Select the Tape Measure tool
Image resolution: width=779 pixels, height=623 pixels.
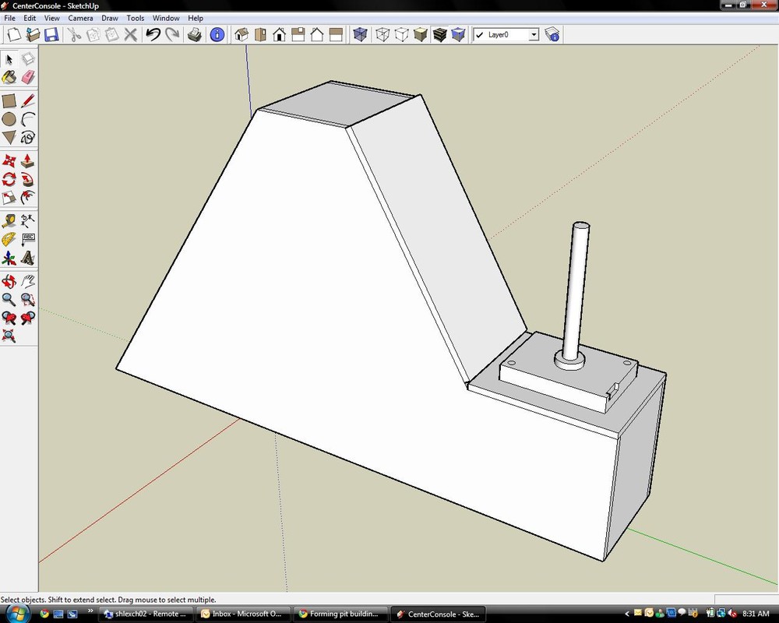tap(9, 220)
